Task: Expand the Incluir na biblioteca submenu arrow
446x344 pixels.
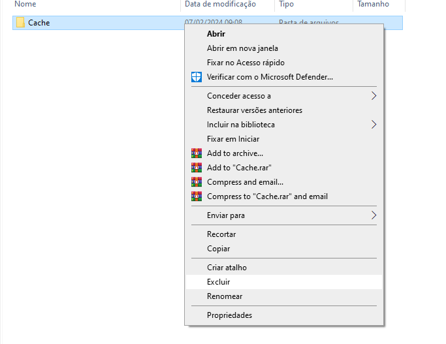Action: 374,125
